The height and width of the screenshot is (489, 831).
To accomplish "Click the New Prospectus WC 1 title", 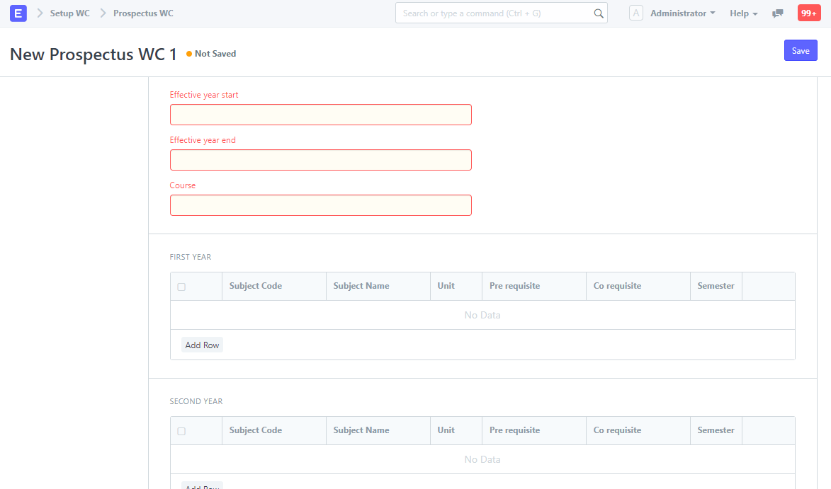I will (94, 54).
